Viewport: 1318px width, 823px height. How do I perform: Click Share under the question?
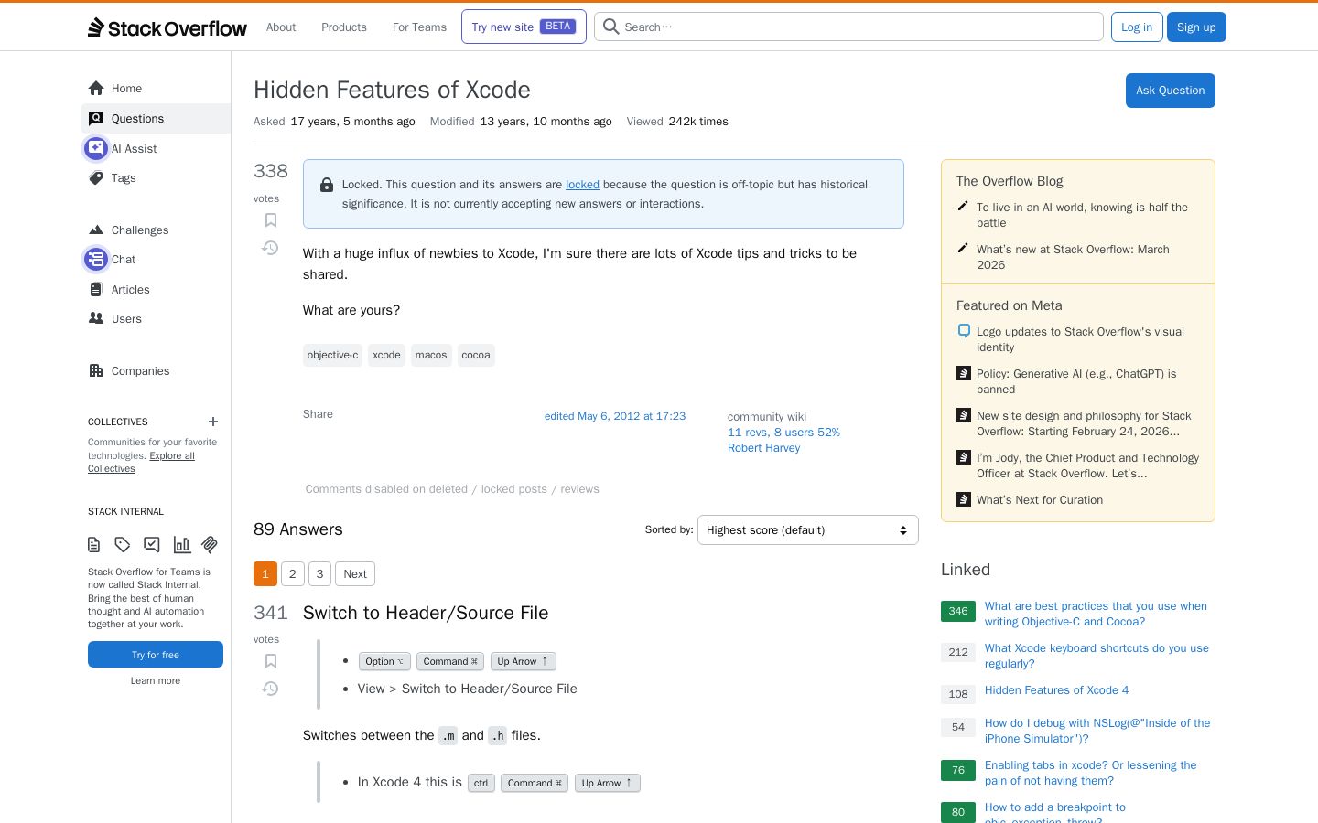318,414
